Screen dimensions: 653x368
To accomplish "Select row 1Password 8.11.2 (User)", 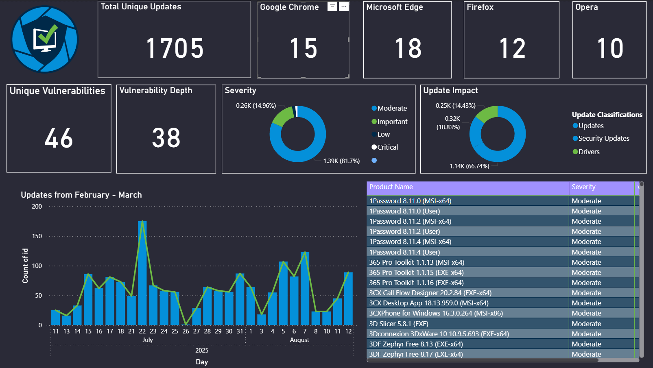I will [503, 231].
